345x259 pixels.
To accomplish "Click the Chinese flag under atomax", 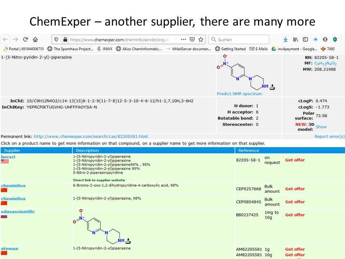I will click(x=4, y=253).
